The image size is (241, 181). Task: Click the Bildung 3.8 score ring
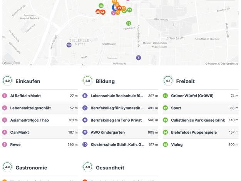tap(88, 81)
